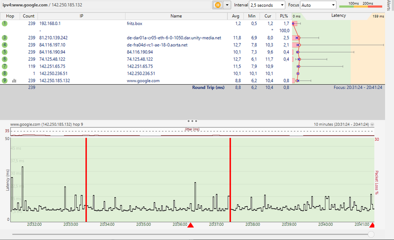
Task: Open the dropdown arrow beside the pause button
Action: point(227,5)
